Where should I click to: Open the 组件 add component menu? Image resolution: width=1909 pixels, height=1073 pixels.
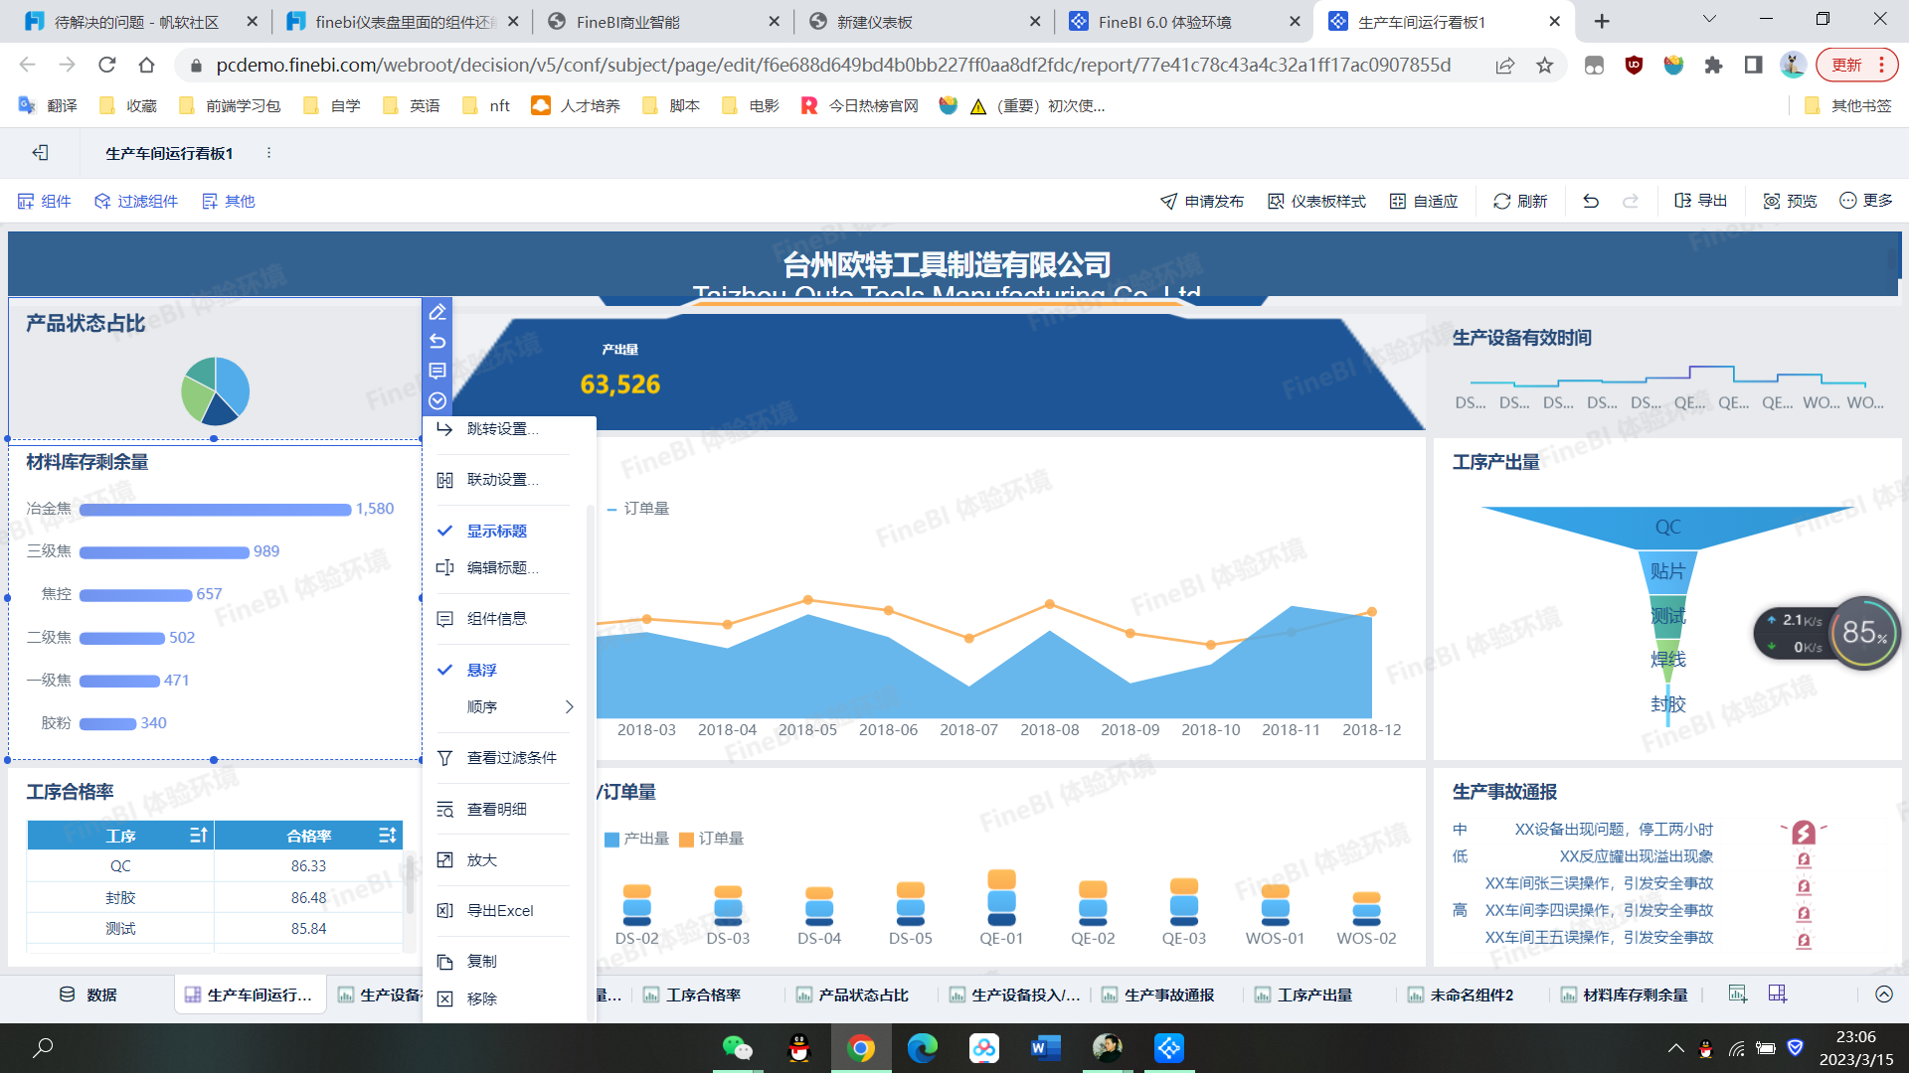coord(45,201)
